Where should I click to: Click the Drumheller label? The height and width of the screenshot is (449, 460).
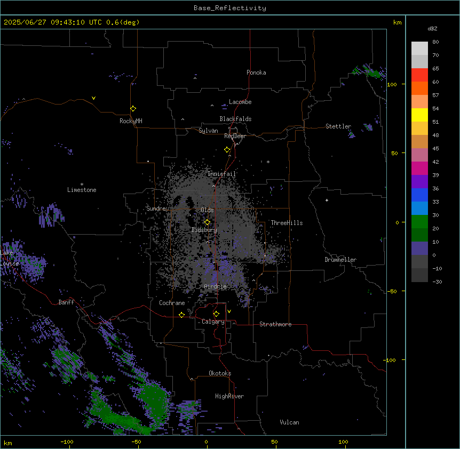click(340, 260)
